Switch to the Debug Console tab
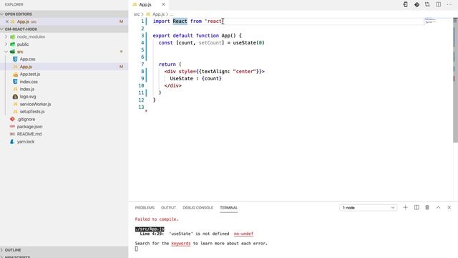Viewport: 458px width, 258px height. click(x=198, y=208)
